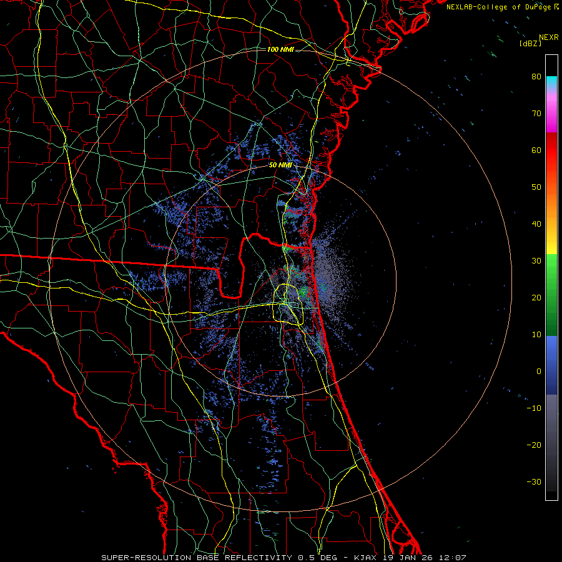Click the bright green band of the color scale
Viewport: 562px width, 562px height.
[x=551, y=269]
